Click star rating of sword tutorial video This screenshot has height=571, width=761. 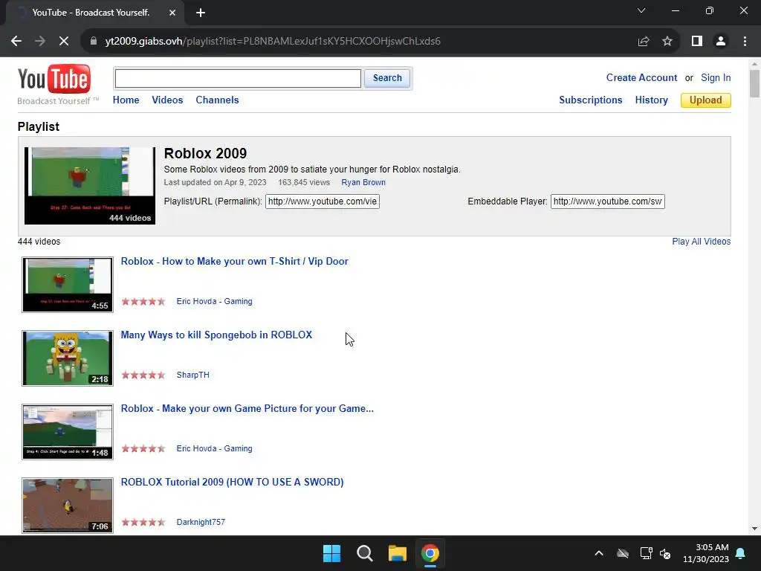coord(143,522)
